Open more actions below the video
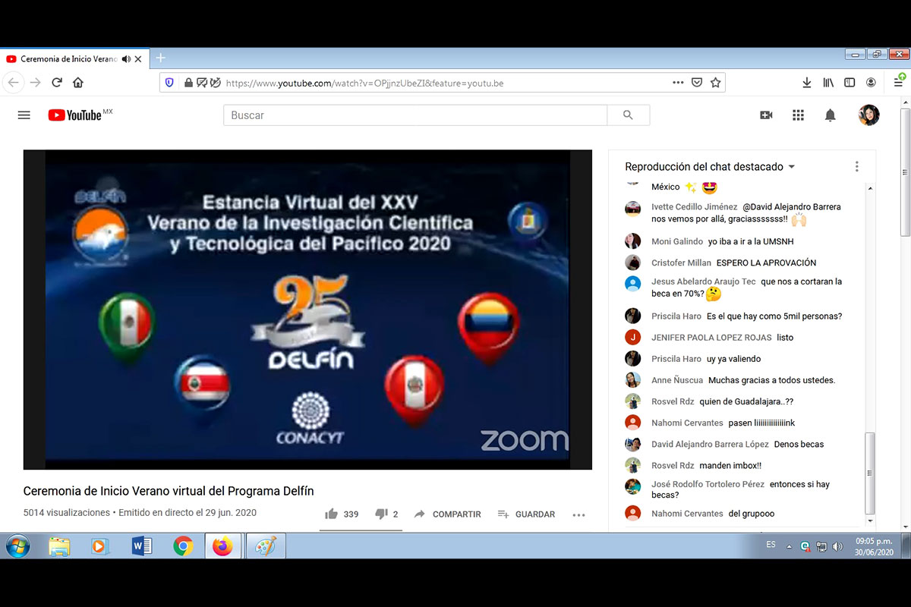 point(578,514)
